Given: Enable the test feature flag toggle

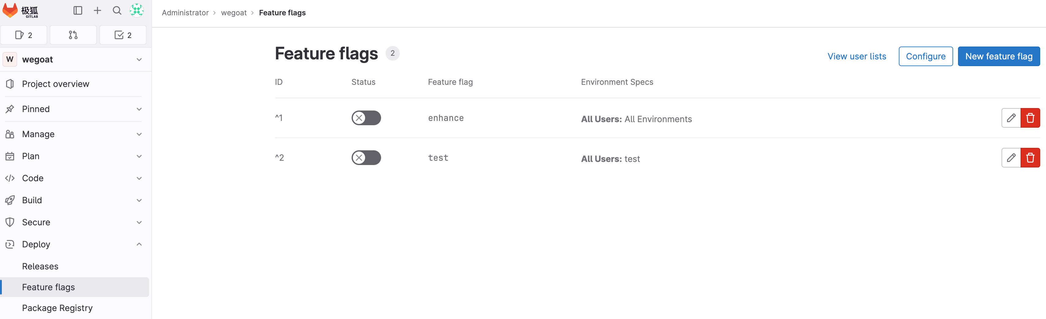Looking at the screenshot, I should click(x=366, y=158).
